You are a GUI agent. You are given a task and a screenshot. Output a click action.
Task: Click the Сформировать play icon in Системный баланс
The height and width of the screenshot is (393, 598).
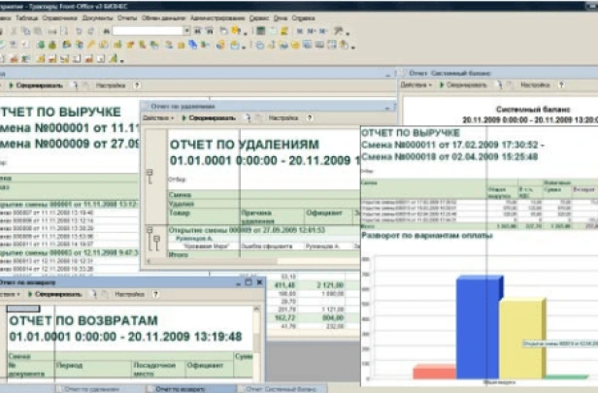(443, 84)
